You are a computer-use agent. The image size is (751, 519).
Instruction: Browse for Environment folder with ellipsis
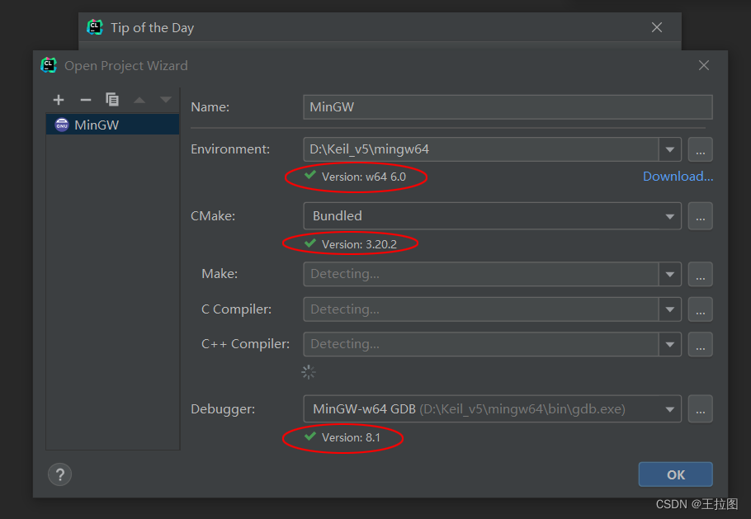(x=700, y=149)
